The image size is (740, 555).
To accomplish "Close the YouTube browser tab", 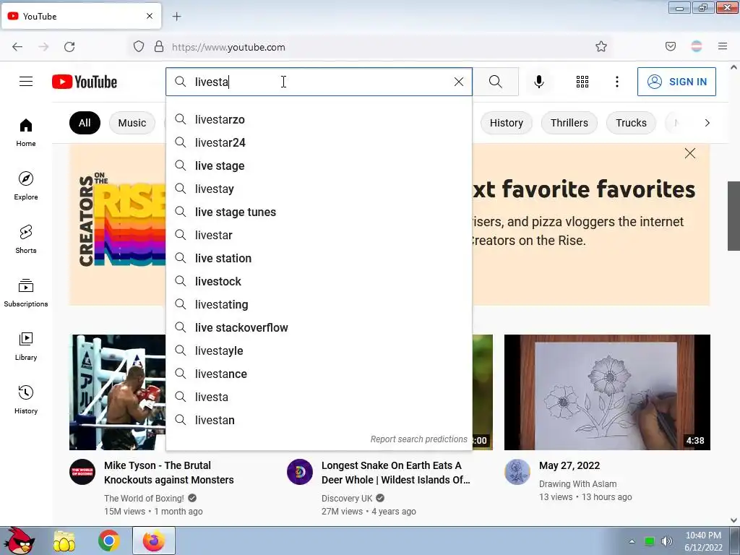I will click(x=150, y=16).
